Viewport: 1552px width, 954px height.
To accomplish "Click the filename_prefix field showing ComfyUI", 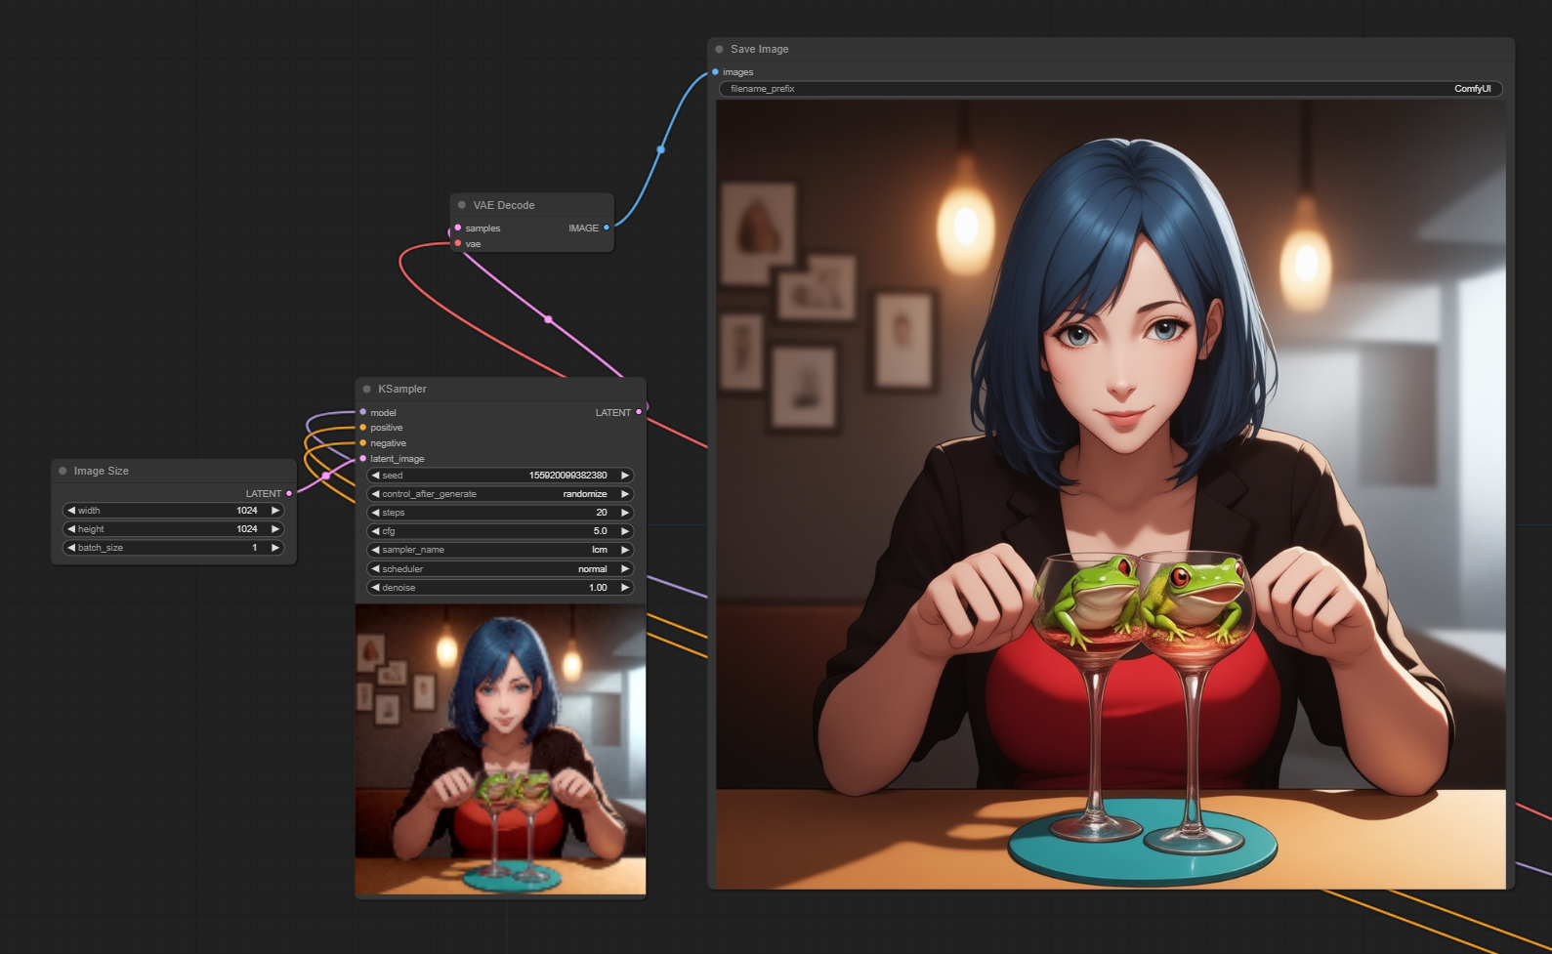I will coord(1111,89).
